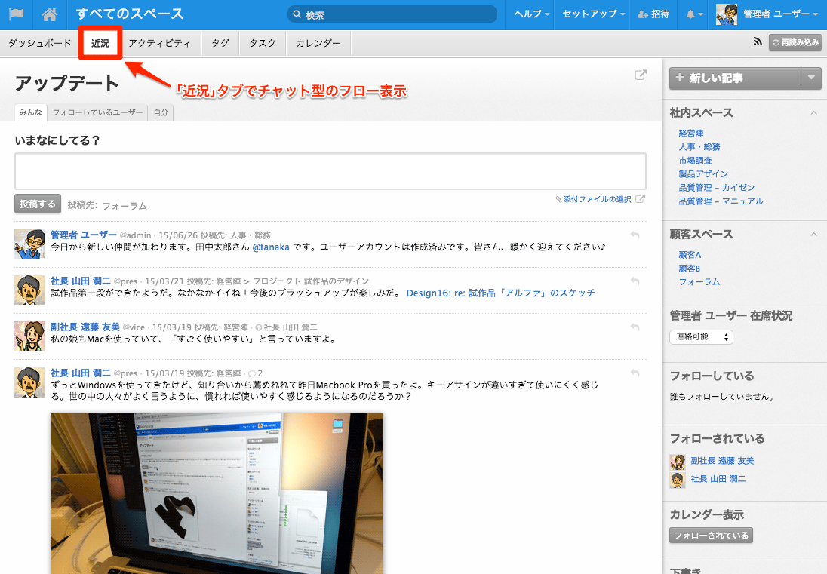Open 市場調査 space link
Screen dimensions: 827x574
pos(695,160)
